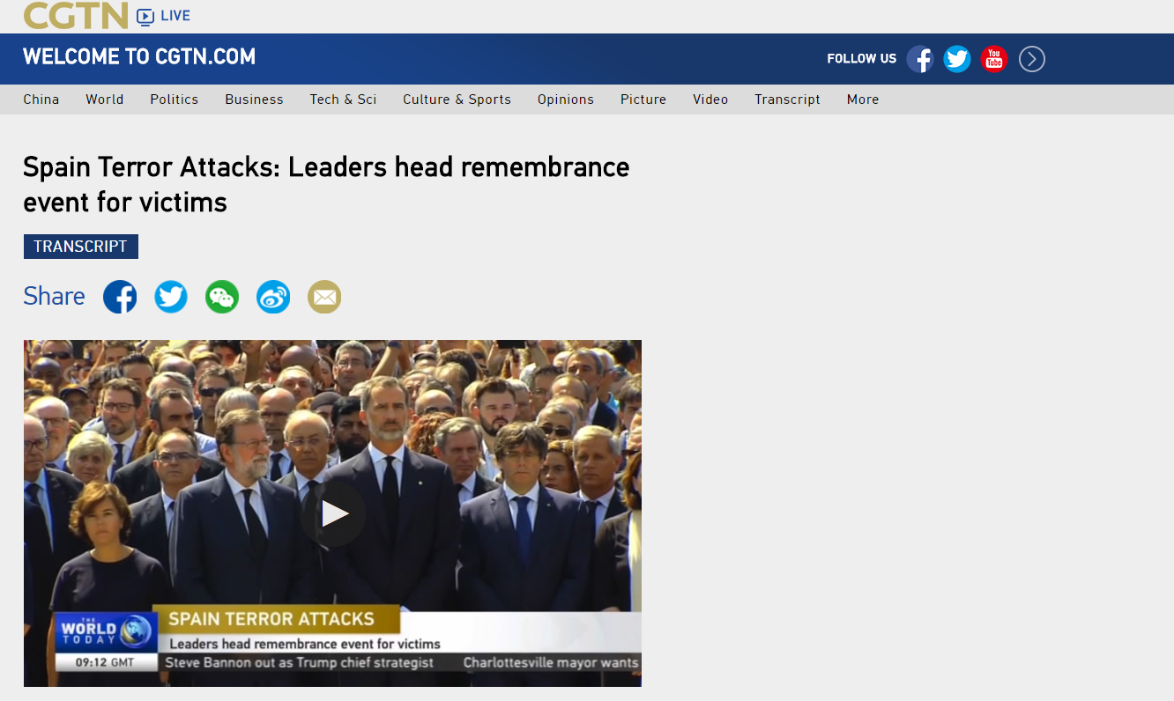Play the Spain Terror Attacks video
This screenshot has height=701, width=1174.
coord(333,513)
